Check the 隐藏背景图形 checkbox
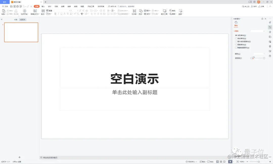The height and width of the screenshot is (164, 273). click(x=236, y=48)
